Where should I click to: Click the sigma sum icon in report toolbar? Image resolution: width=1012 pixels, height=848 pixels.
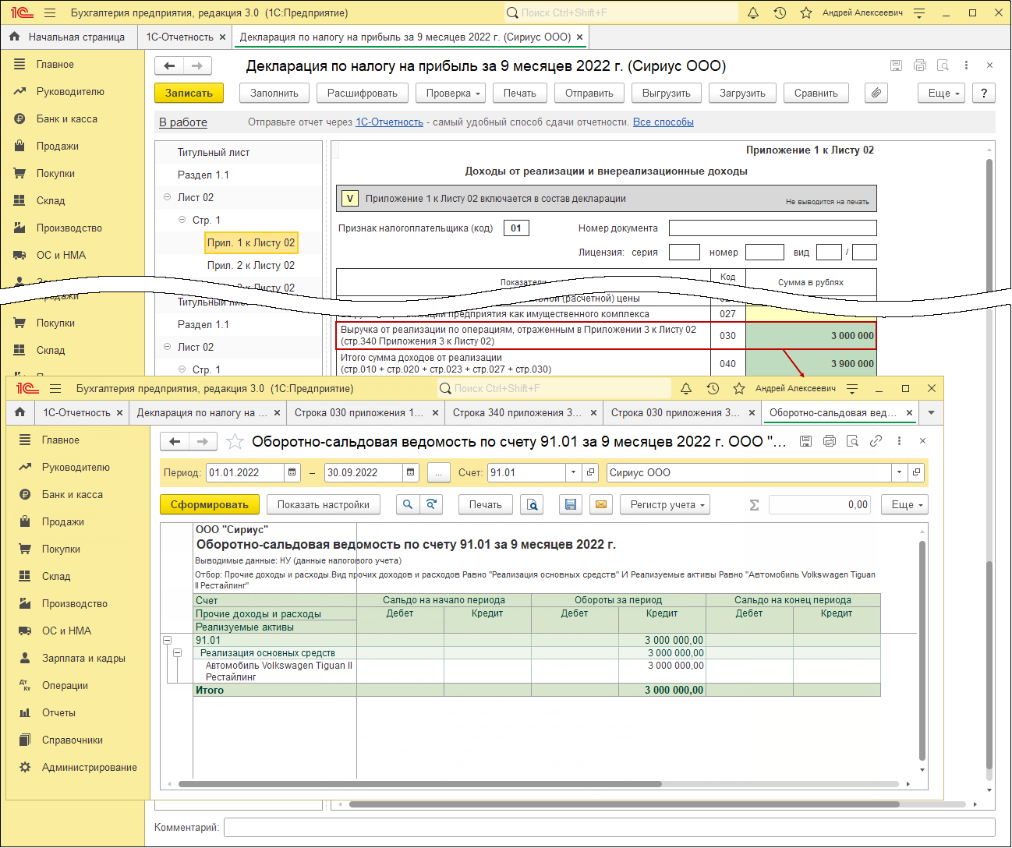(x=754, y=505)
